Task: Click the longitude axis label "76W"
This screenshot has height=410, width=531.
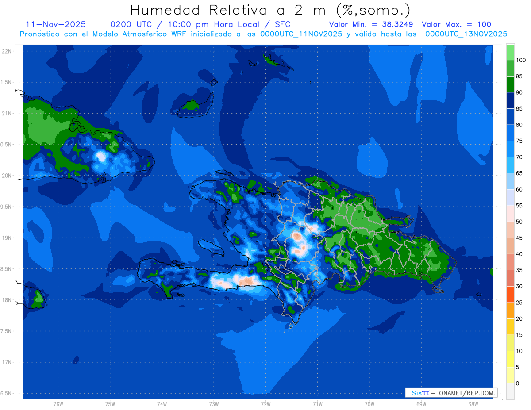Action: [58, 404]
